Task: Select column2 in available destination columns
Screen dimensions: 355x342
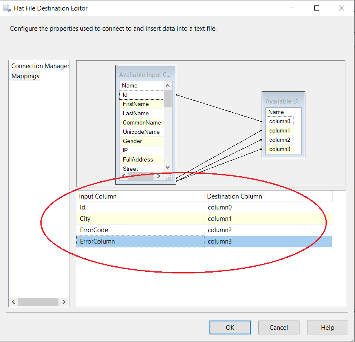Action: click(280, 140)
